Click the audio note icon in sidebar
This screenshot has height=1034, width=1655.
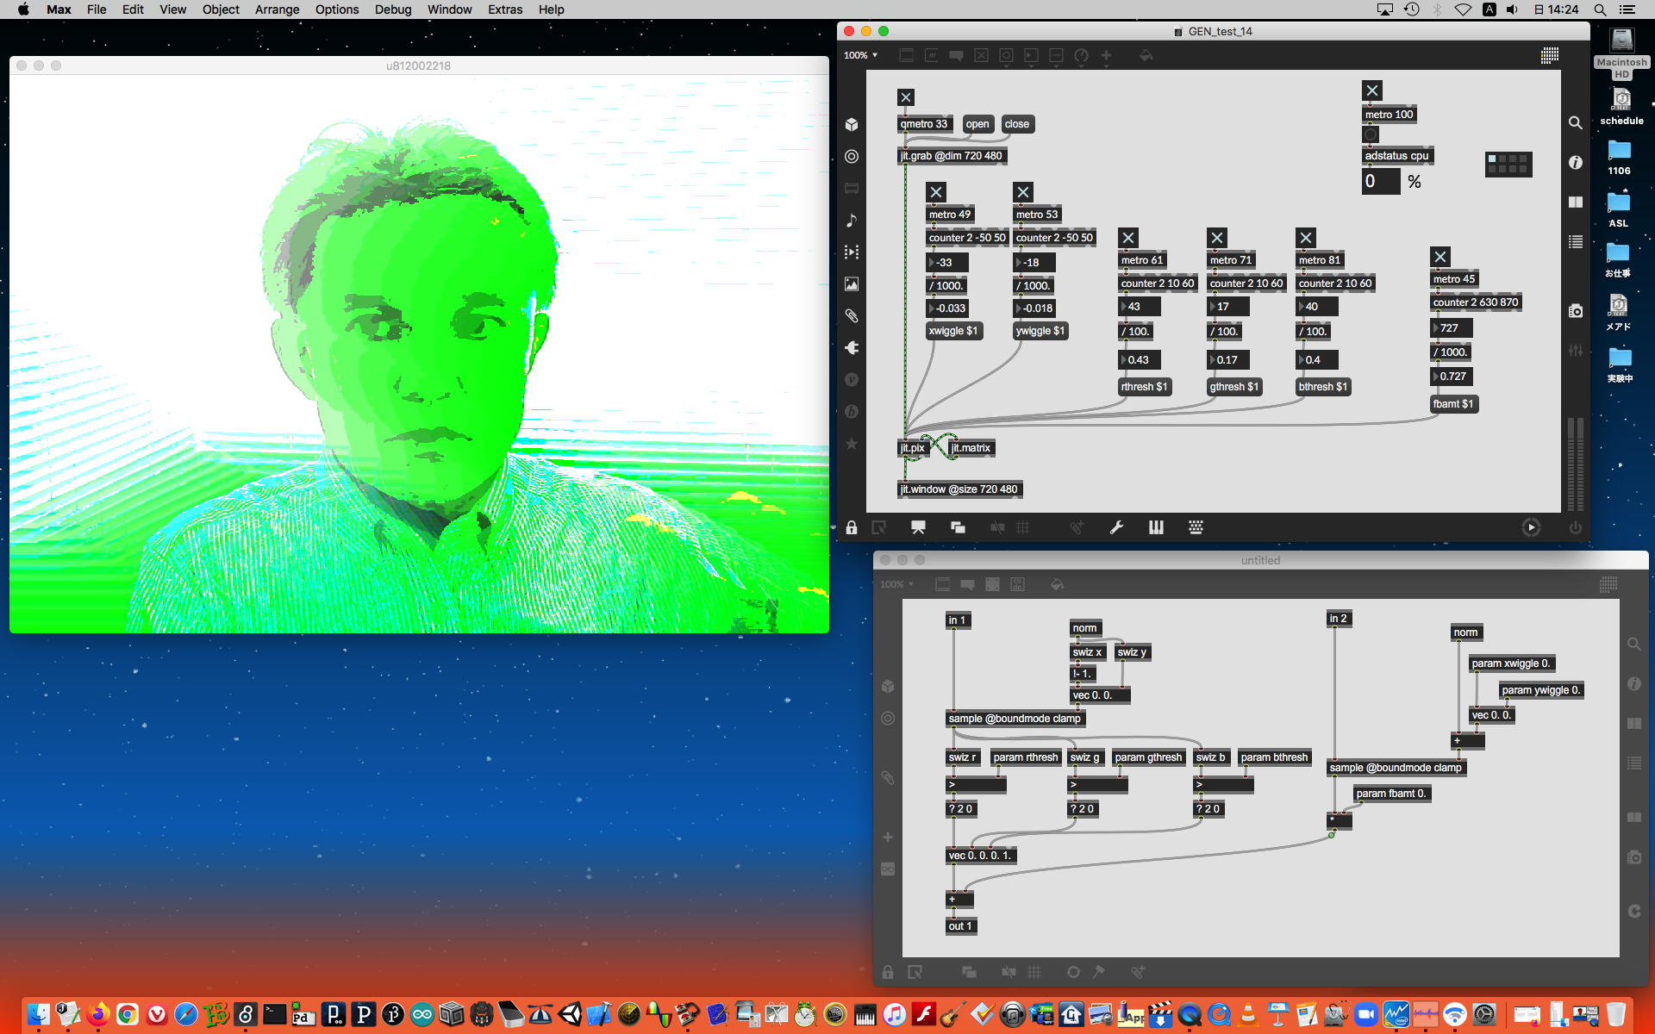click(852, 220)
